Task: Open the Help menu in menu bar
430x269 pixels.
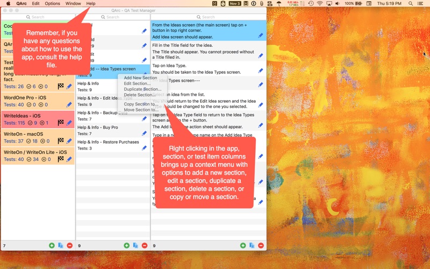Action: (x=91, y=4)
